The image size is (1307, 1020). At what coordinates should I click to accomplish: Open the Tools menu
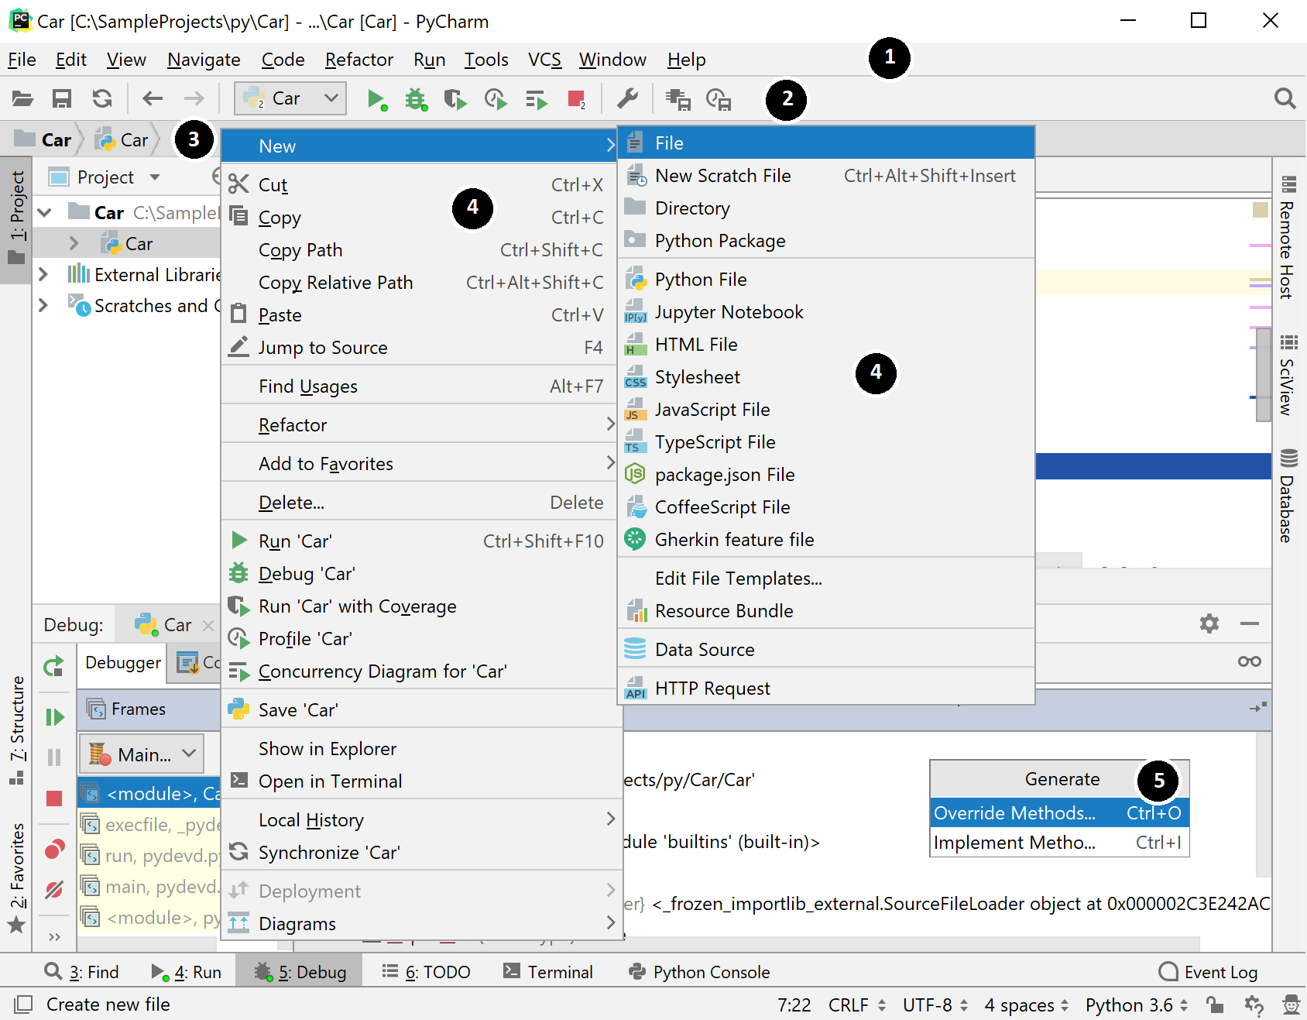(486, 60)
